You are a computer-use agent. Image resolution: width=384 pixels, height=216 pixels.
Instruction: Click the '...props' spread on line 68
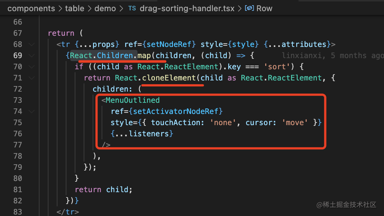tap(97, 44)
